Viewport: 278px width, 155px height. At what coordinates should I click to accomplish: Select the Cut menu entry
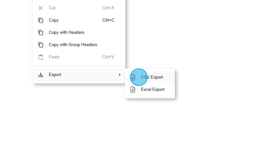pos(79,8)
